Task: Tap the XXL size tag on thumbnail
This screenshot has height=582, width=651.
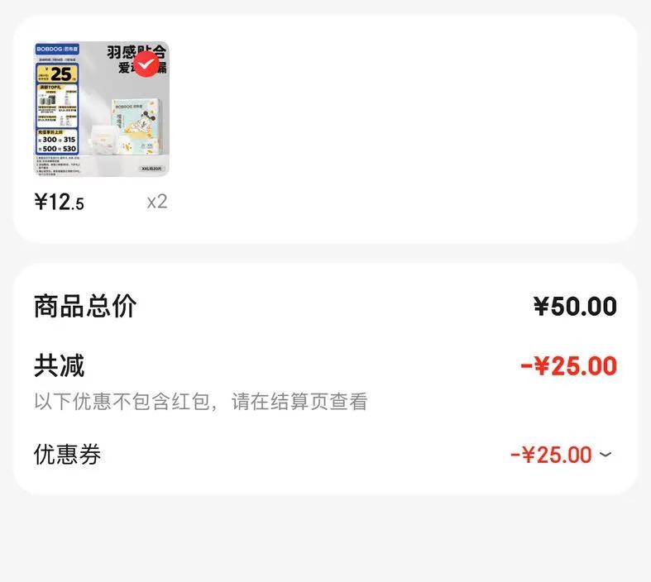Action: 153,169
